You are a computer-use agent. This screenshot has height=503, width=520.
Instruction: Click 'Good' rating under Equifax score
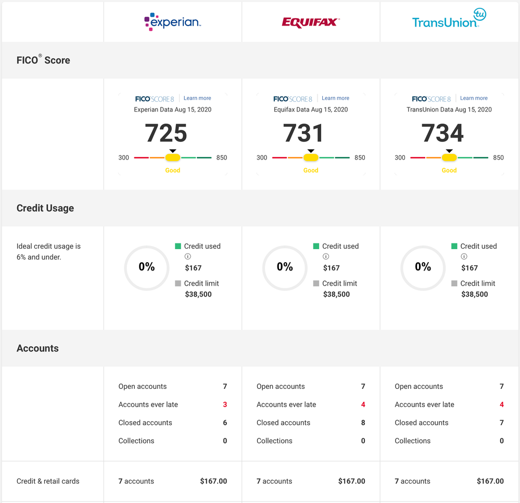[311, 170]
